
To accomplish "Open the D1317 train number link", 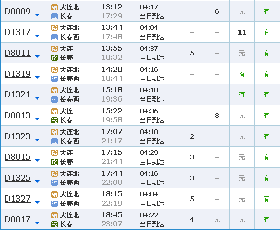I will pyautogui.click(x=17, y=32).
